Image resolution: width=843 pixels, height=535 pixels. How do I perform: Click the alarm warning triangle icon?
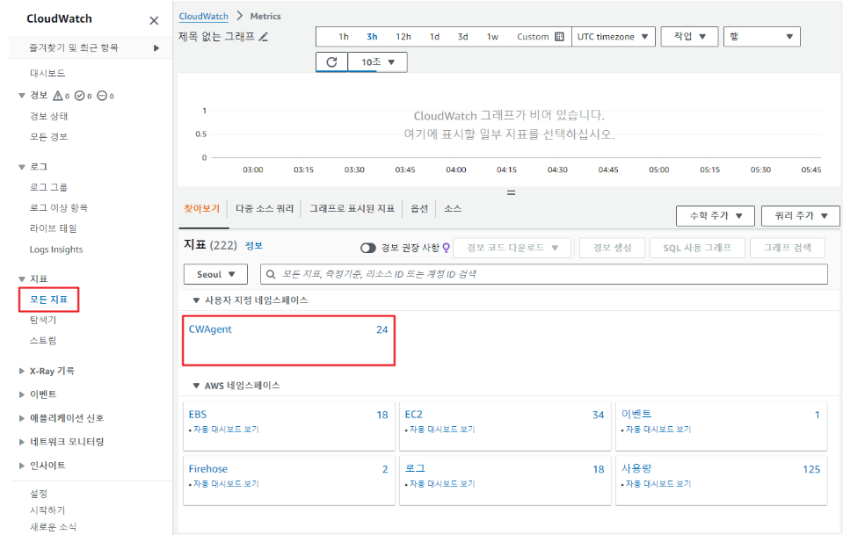pos(58,96)
